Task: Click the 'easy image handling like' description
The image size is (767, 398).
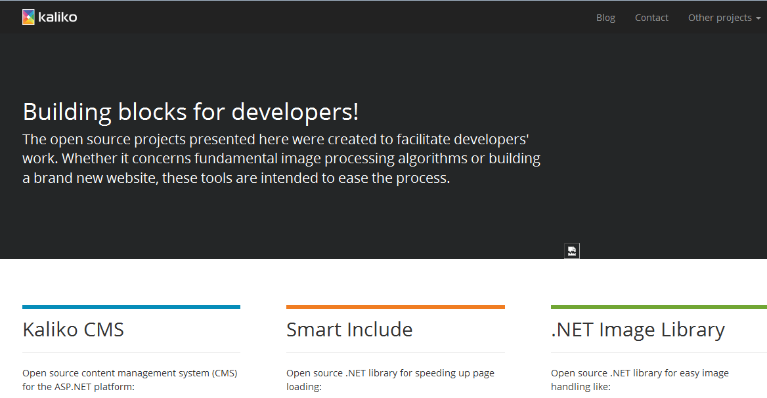Action: click(x=640, y=380)
